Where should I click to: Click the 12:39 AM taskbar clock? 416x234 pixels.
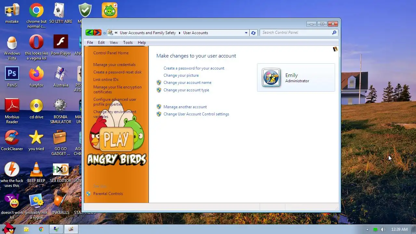tap(399, 229)
